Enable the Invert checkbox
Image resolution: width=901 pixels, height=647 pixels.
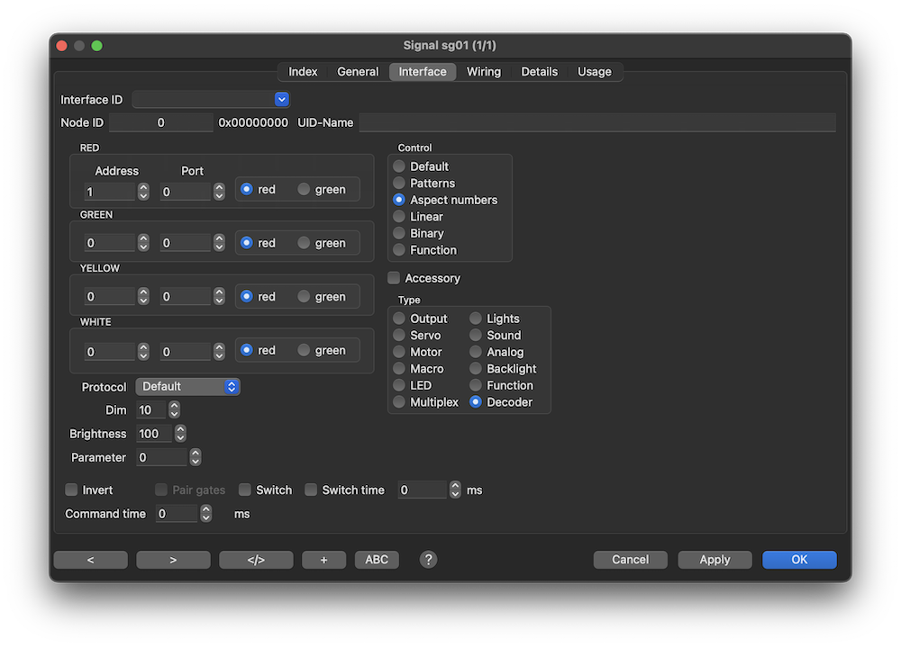[x=71, y=490]
